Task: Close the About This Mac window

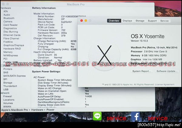Action: (82, 21)
